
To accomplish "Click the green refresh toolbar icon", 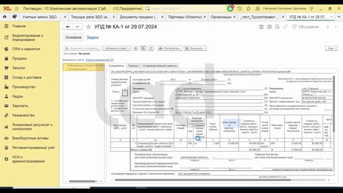I will 151,48.
